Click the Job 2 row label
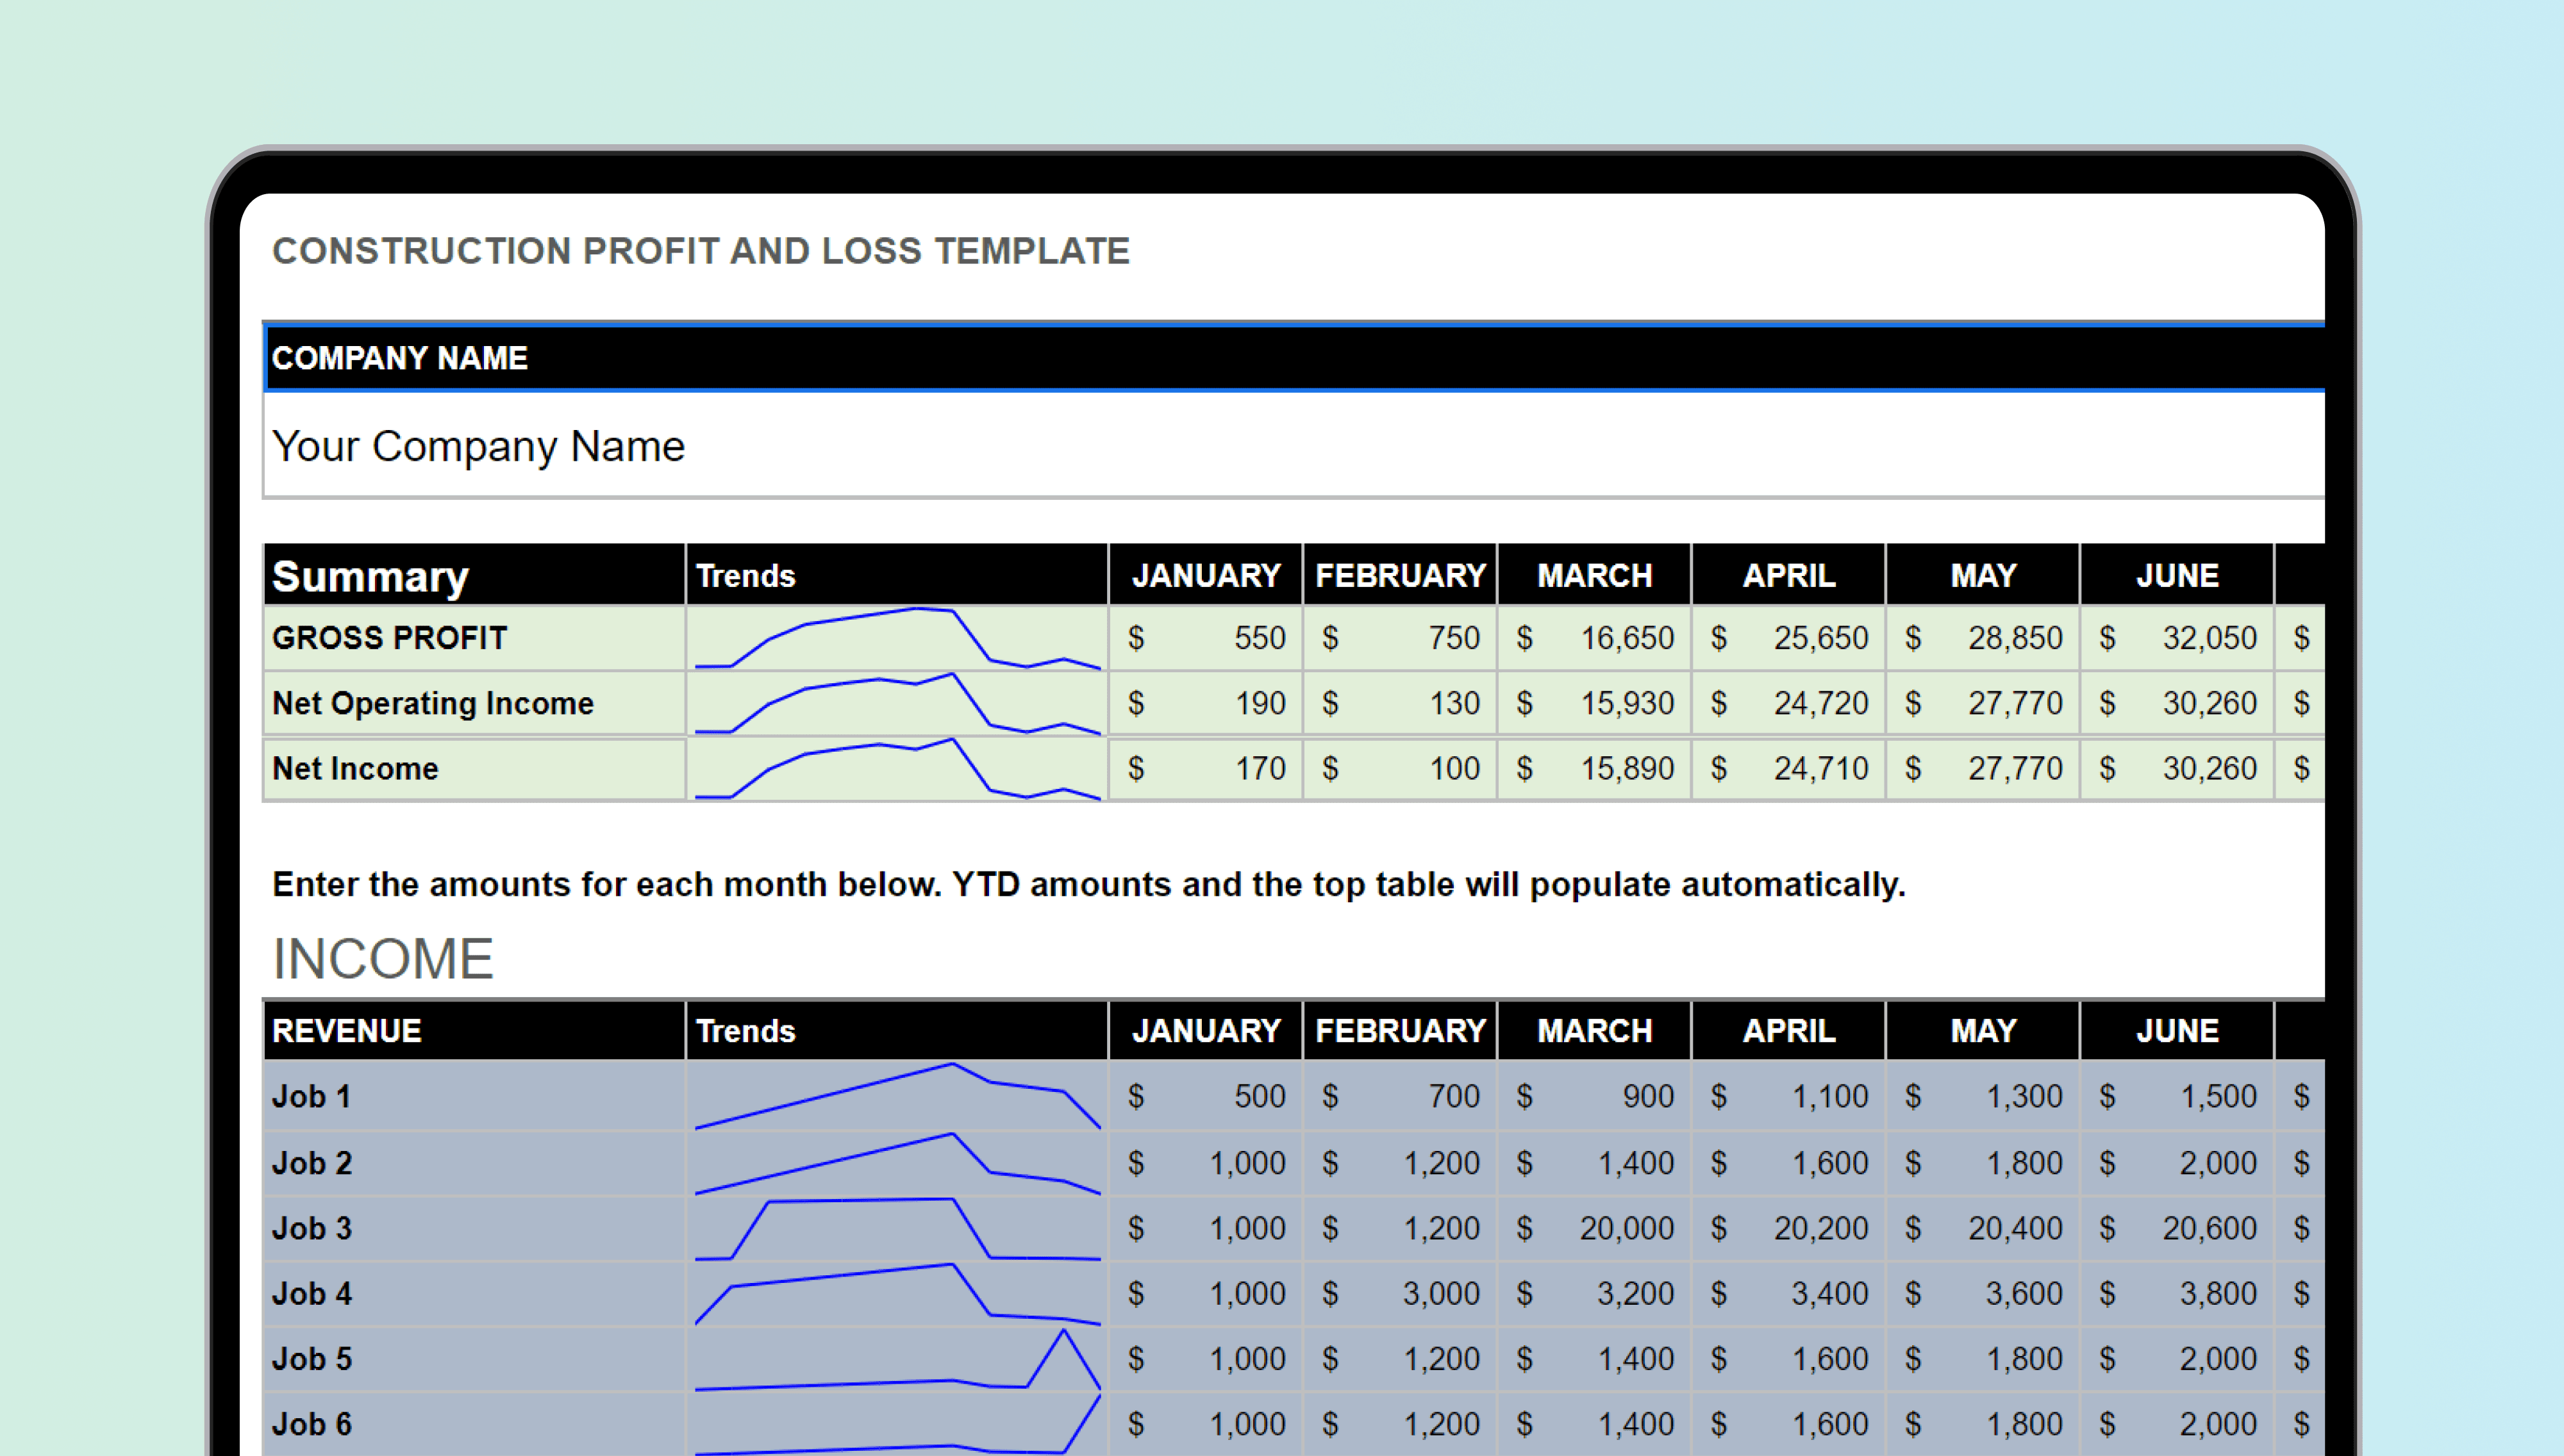The width and height of the screenshot is (2564, 1456). click(475, 1163)
